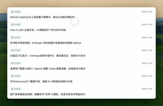The image size is (163, 106).
Task: Click 行业动态 tag above GitHub Copilot item
Action: click(16, 12)
